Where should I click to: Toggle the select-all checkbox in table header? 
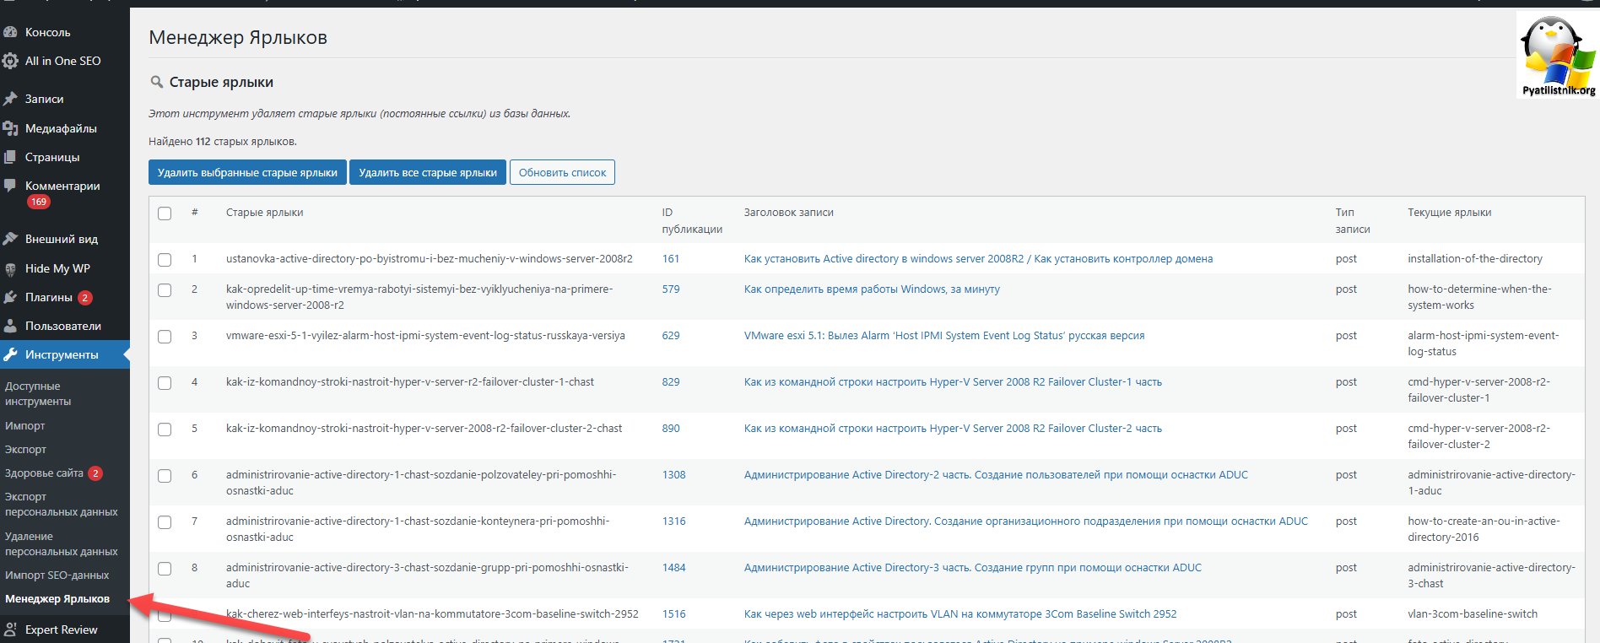(x=165, y=213)
